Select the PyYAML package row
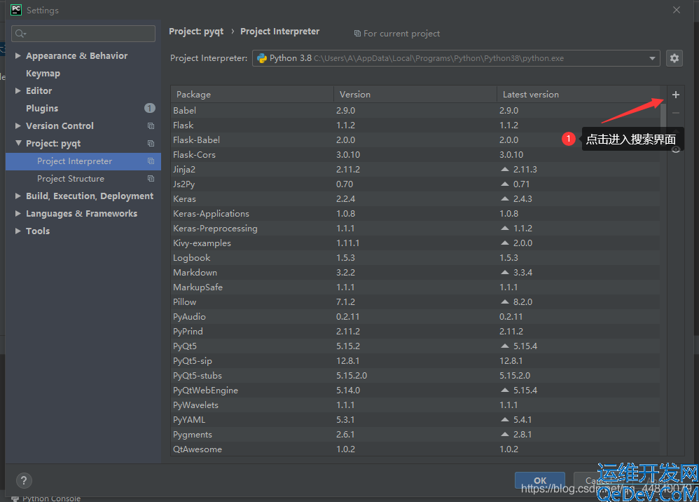 point(415,419)
